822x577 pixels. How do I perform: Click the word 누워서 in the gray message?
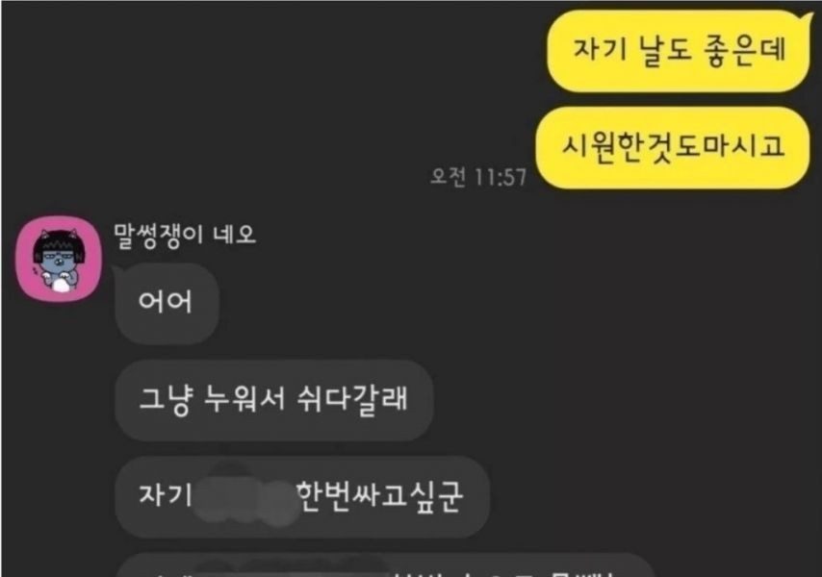click(244, 399)
